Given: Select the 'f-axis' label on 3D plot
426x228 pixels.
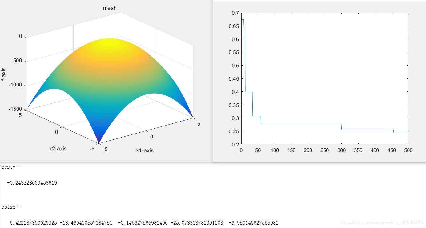Looking at the screenshot, I should coord(3,74).
